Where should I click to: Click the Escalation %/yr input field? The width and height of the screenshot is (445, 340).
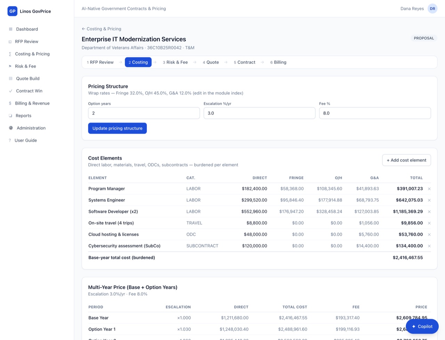coord(259,113)
